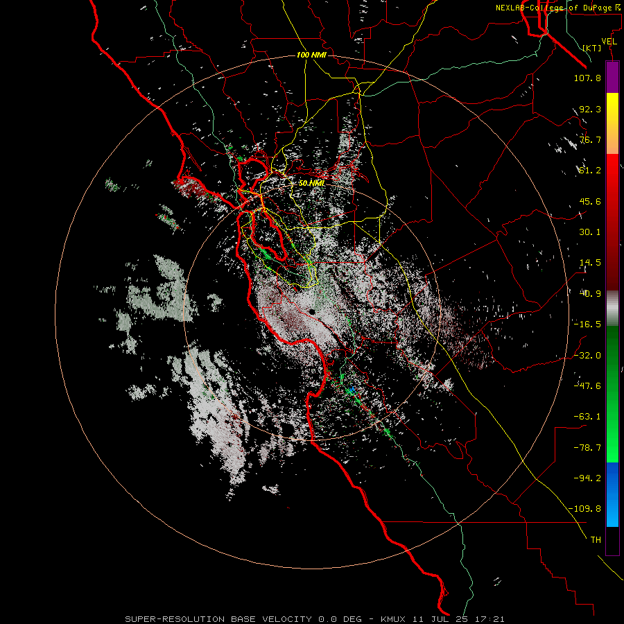Image resolution: width=624 pixels, height=624 pixels.
Task: Select the -94.2 velocity scale value
Action: coord(587,478)
